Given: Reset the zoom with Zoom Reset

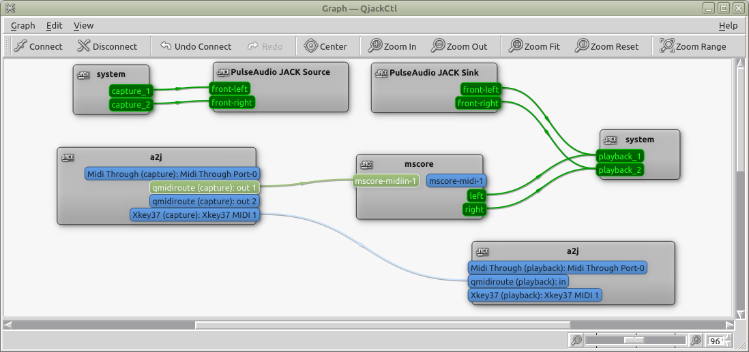Looking at the screenshot, I should [x=606, y=46].
